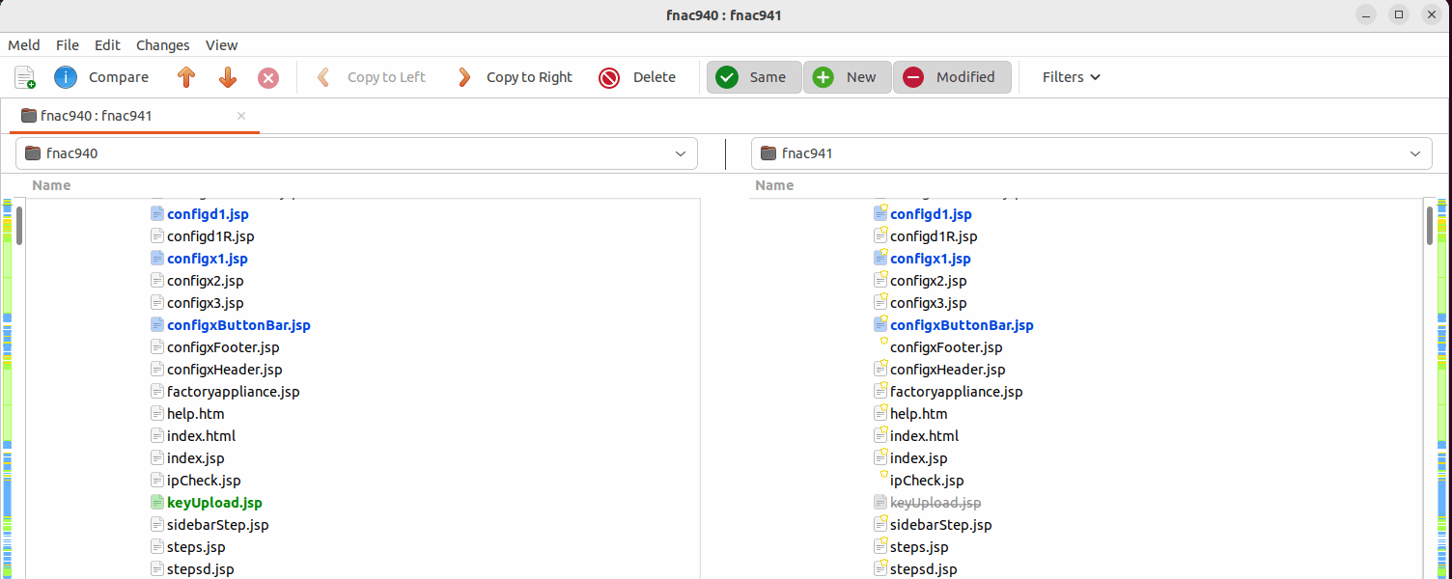Click the pink stop comparison icon

coord(268,77)
